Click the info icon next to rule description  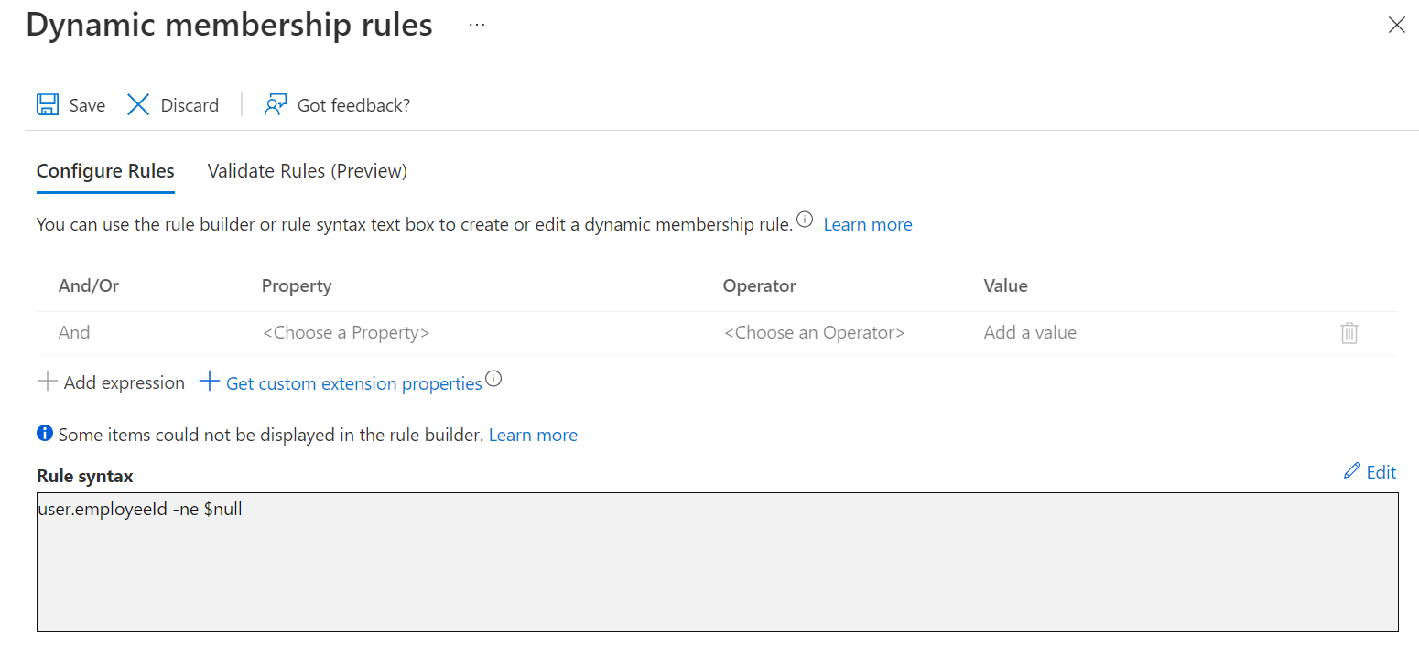pyautogui.click(x=805, y=220)
